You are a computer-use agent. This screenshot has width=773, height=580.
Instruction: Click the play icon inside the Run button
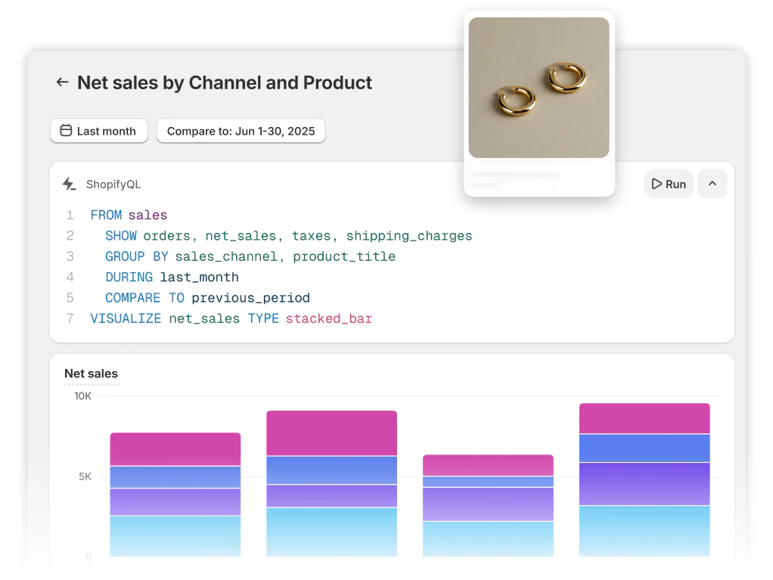pos(657,184)
